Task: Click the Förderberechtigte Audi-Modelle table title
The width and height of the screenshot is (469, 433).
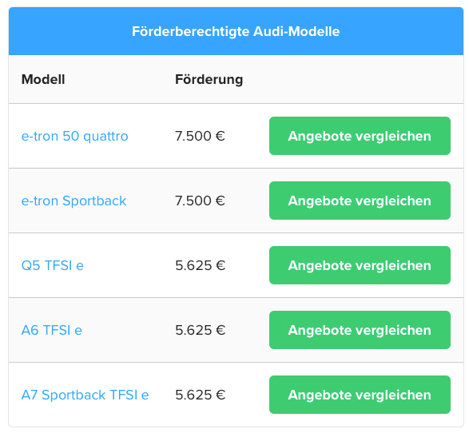Action: pyautogui.click(x=236, y=31)
